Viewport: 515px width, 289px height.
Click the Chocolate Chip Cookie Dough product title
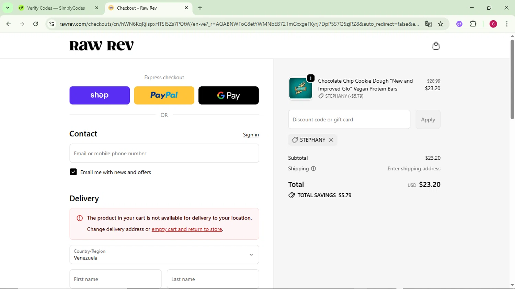pyautogui.click(x=365, y=85)
